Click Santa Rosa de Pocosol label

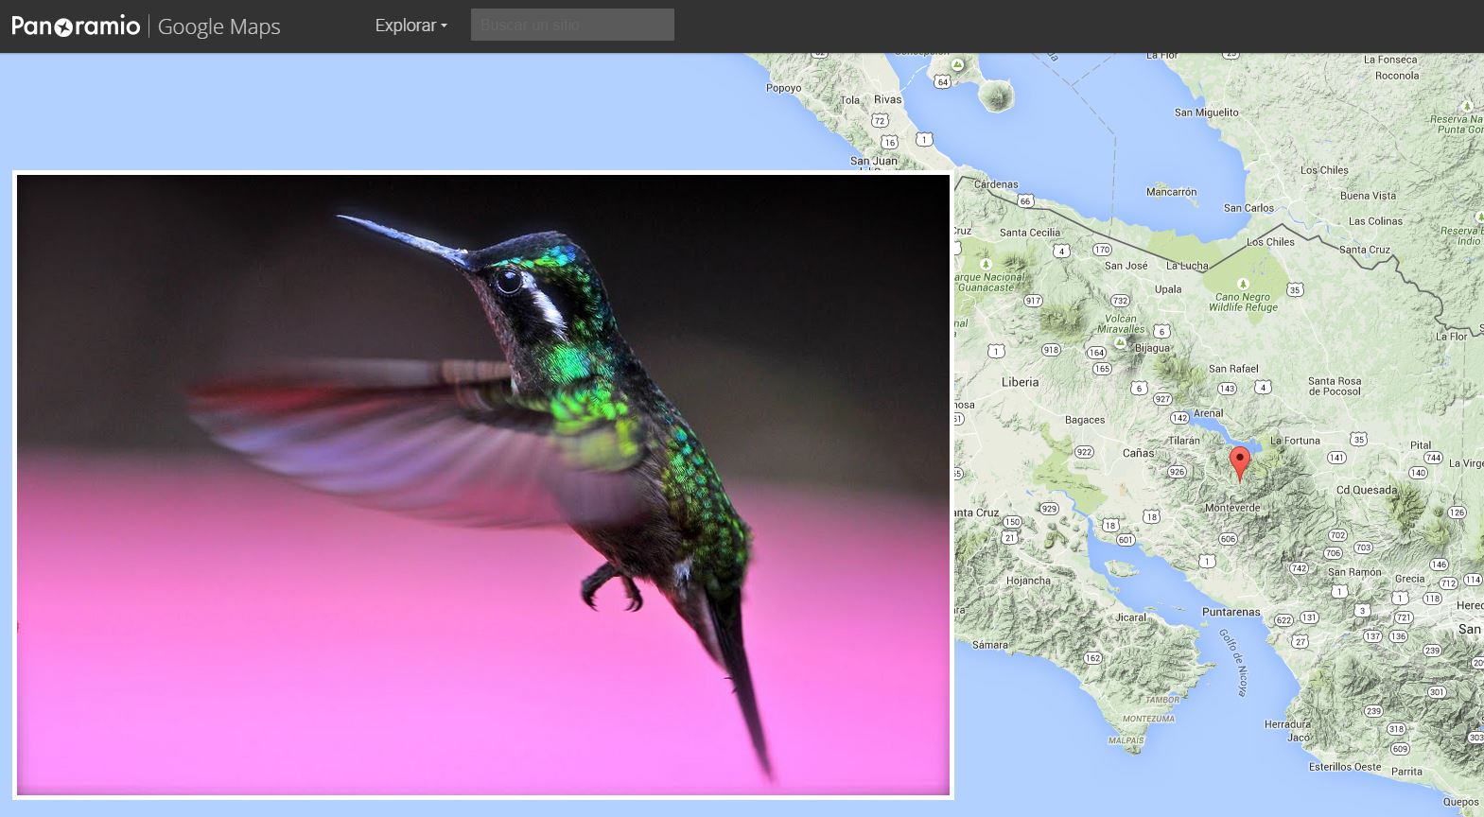1335,386
